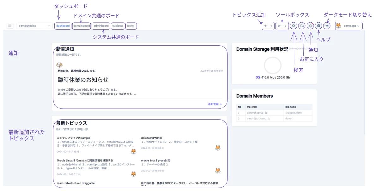Click fox avatar on oracle linux8 proxy対応 topic
375x191 pixels.
point(218,170)
